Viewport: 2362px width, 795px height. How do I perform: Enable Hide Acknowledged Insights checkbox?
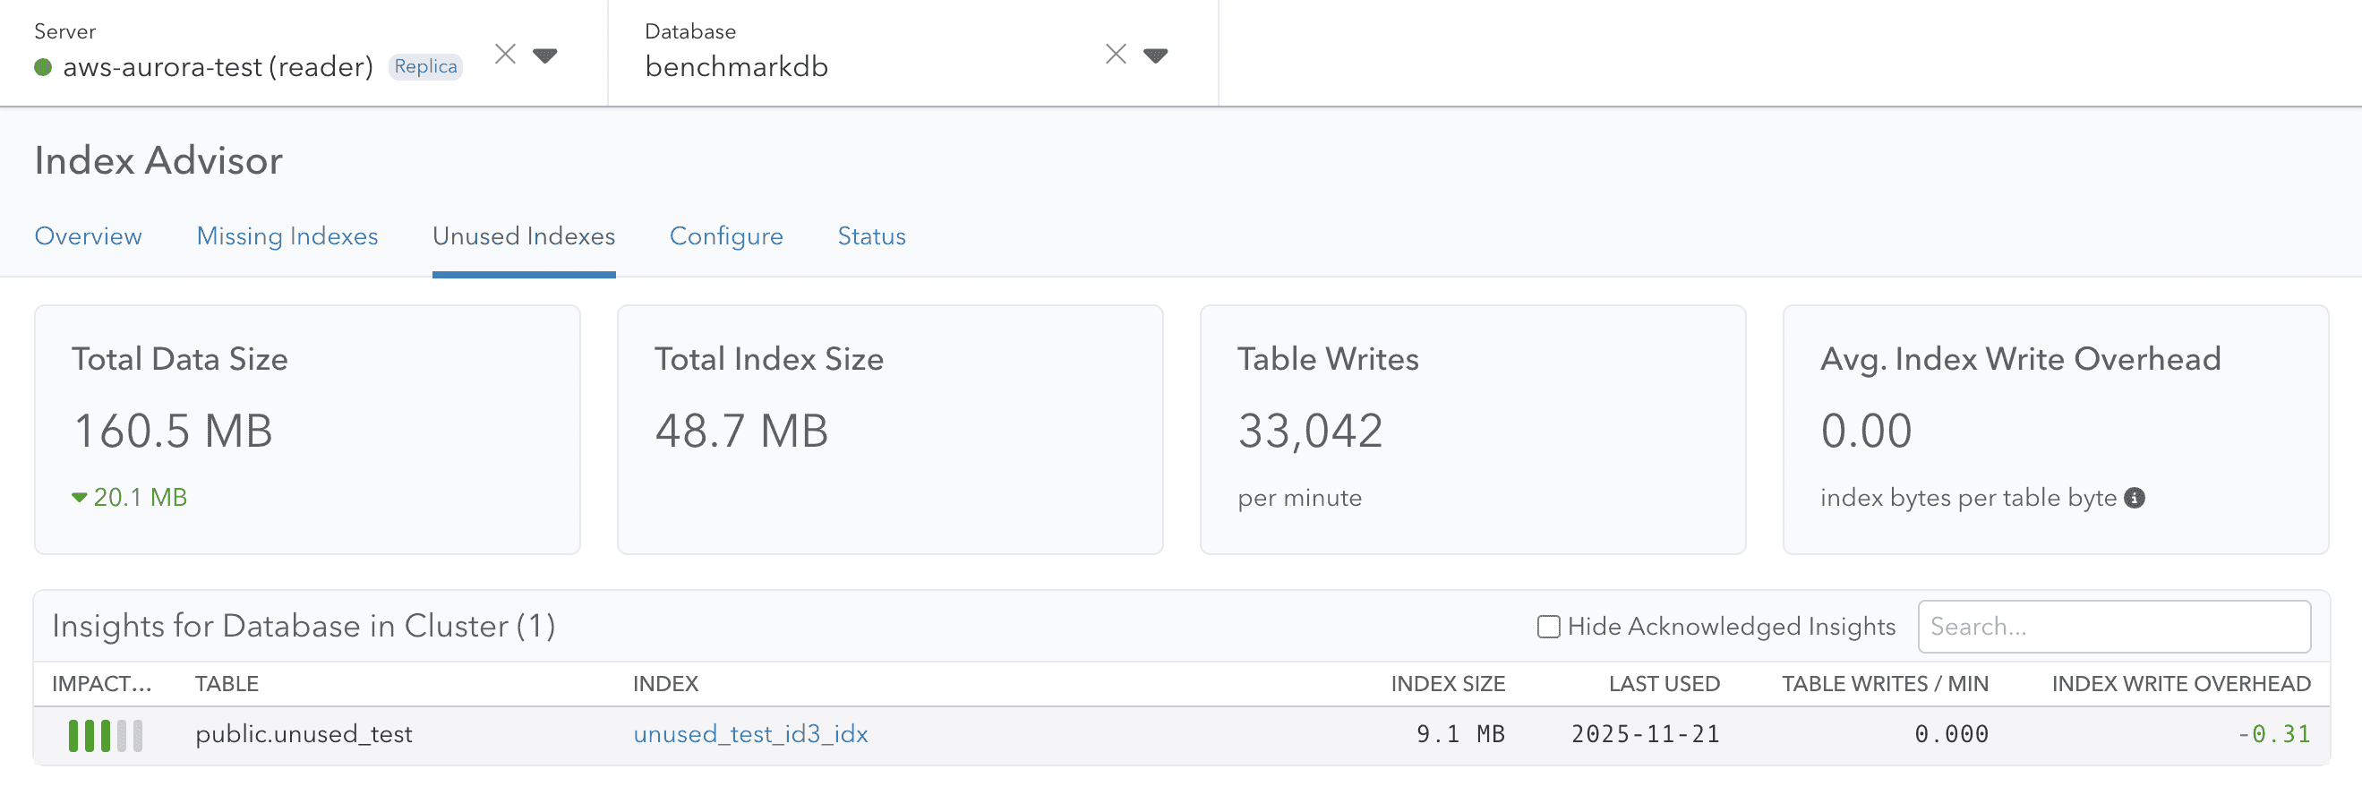pyautogui.click(x=1548, y=627)
